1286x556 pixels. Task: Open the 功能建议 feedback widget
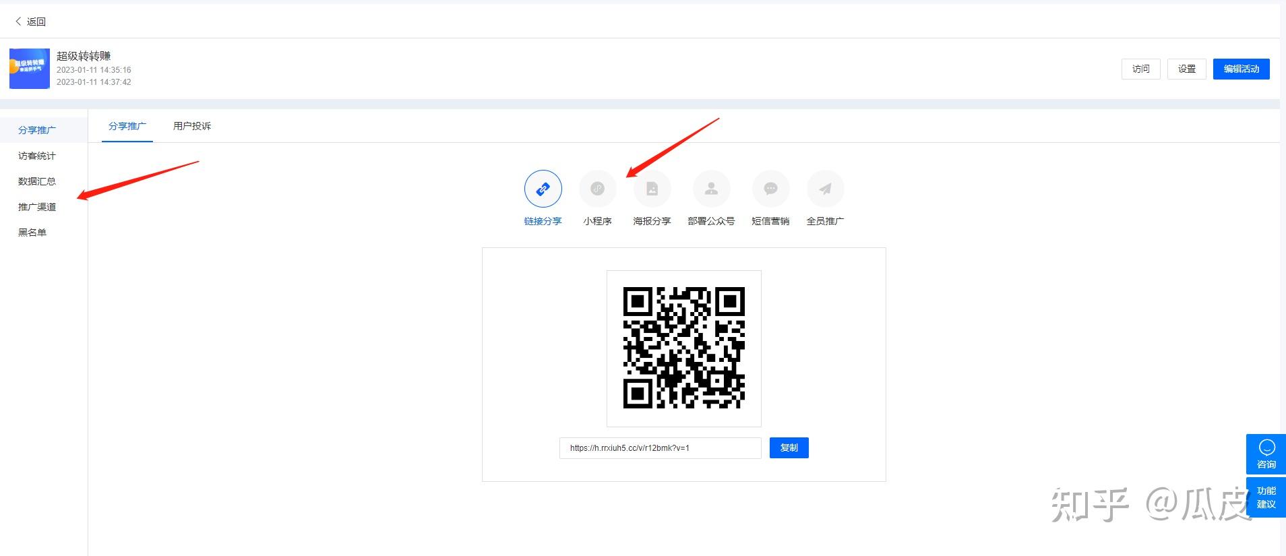click(1266, 497)
